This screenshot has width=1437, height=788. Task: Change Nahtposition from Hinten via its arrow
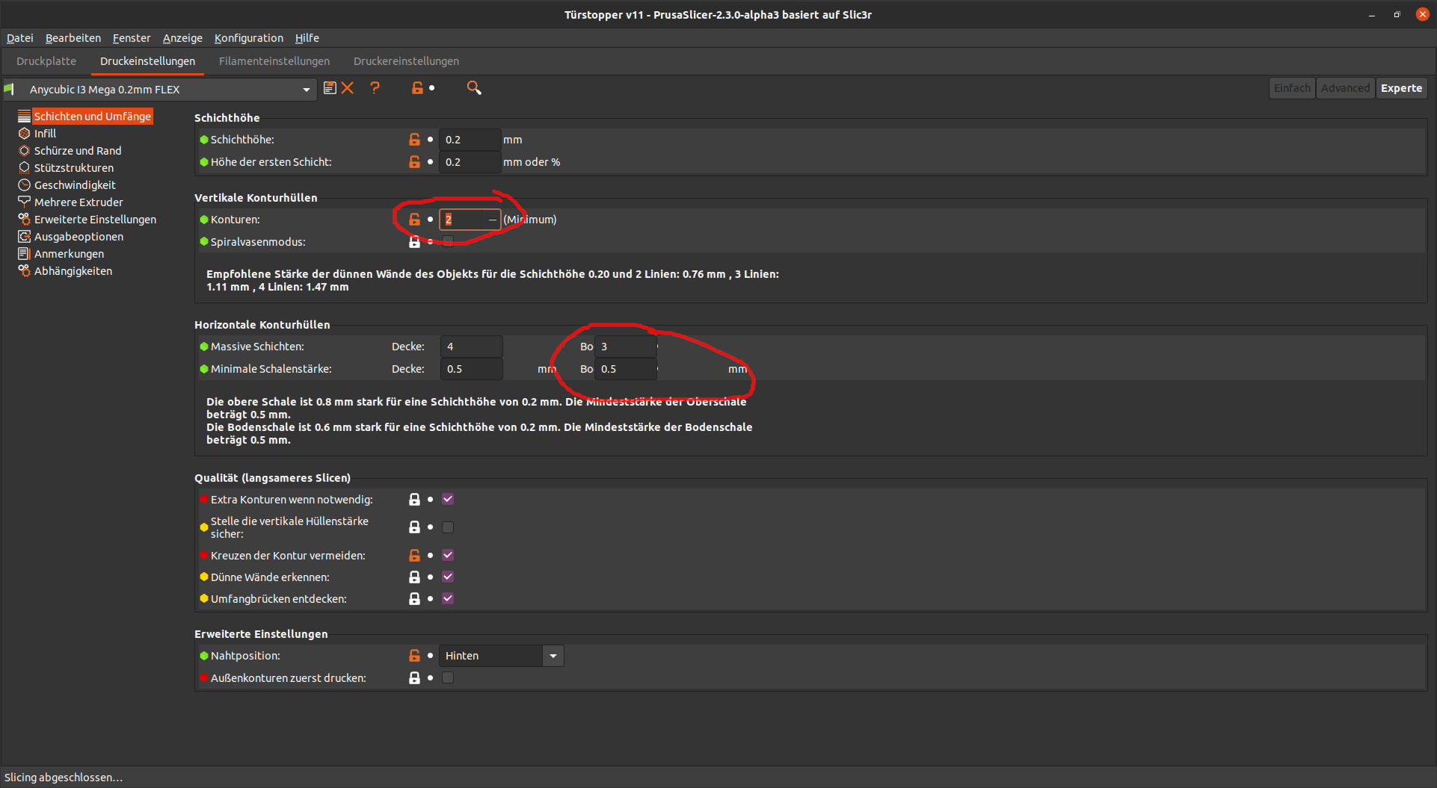[x=553, y=655]
